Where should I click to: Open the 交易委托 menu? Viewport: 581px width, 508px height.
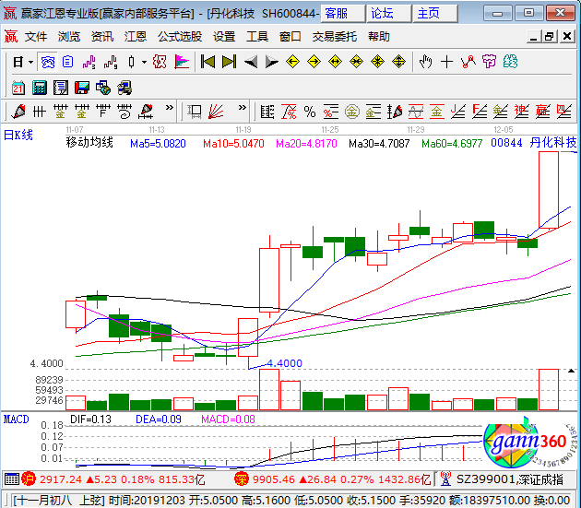pyautogui.click(x=334, y=37)
